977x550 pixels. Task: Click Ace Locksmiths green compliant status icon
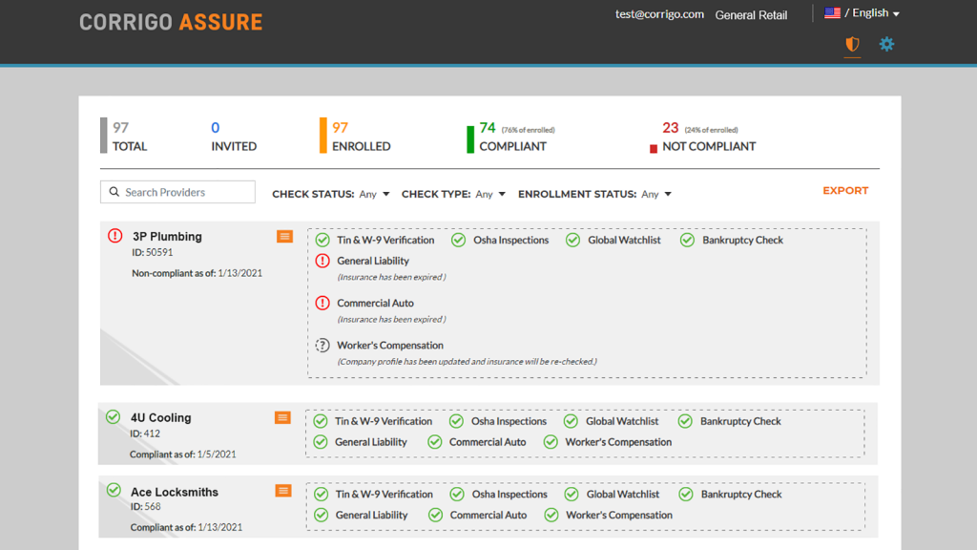click(x=114, y=490)
